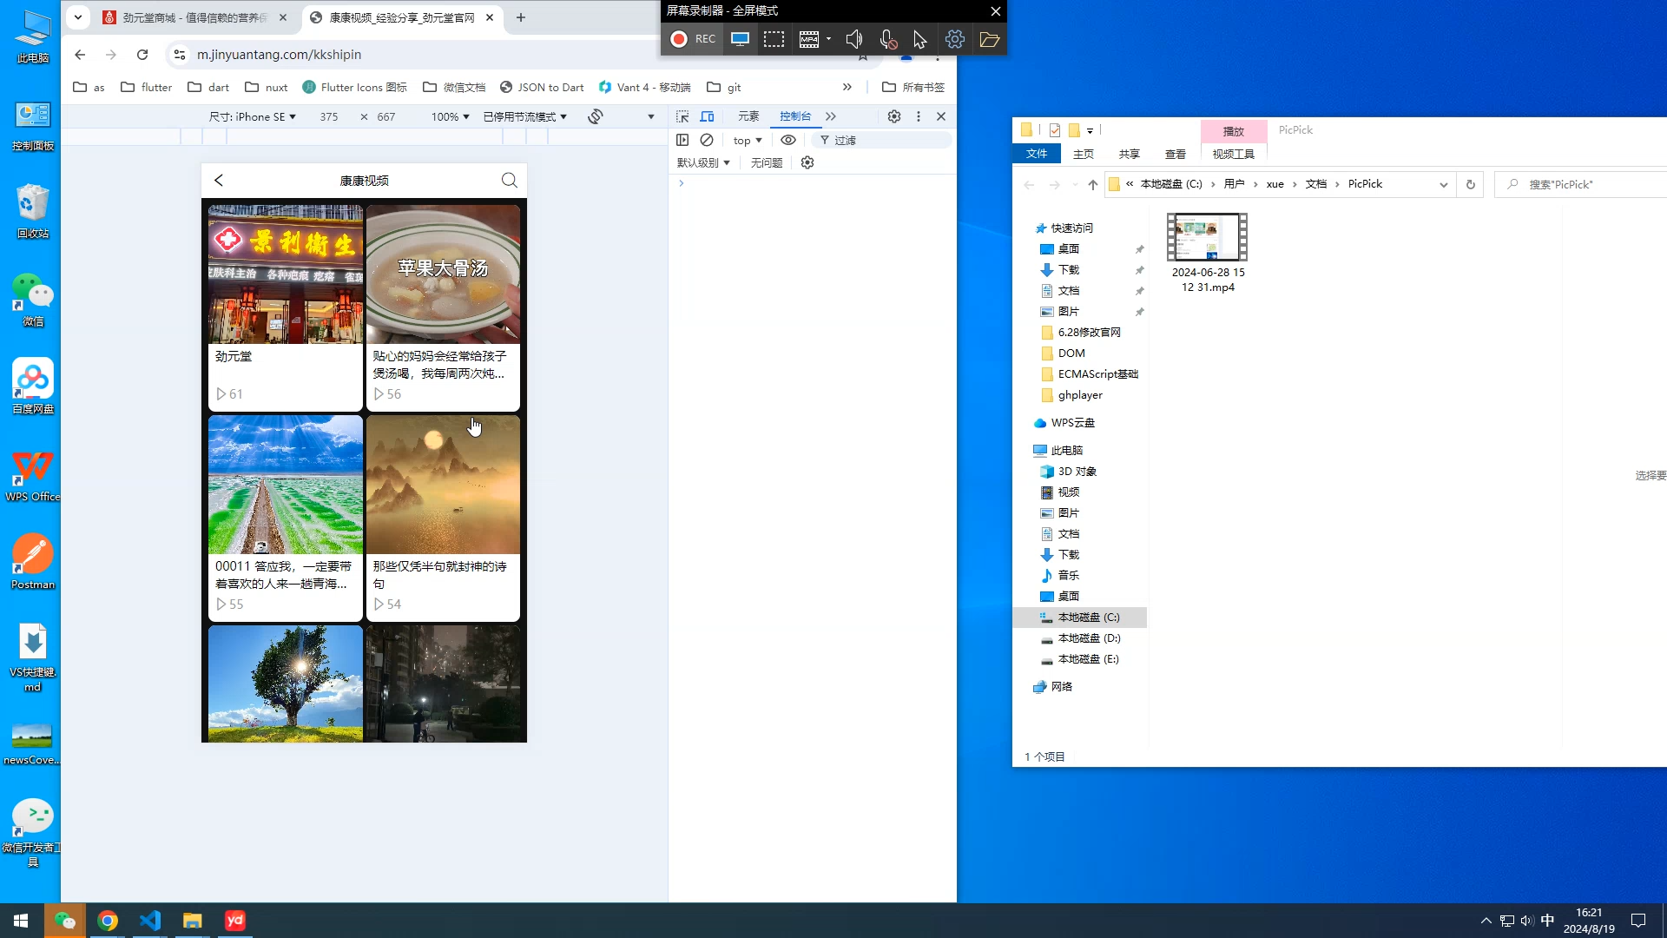1667x938 pixels.
Task: Show more DevTools tabs chevron
Action: [x=831, y=116]
